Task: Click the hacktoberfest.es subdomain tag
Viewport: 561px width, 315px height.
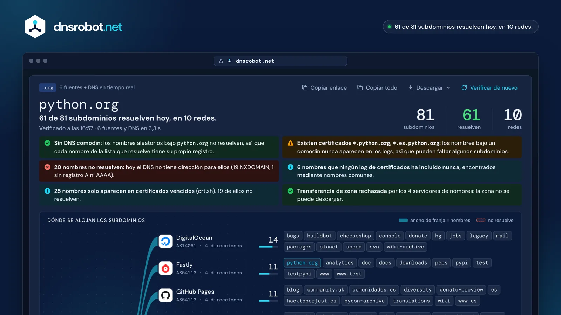Action: pos(311,301)
